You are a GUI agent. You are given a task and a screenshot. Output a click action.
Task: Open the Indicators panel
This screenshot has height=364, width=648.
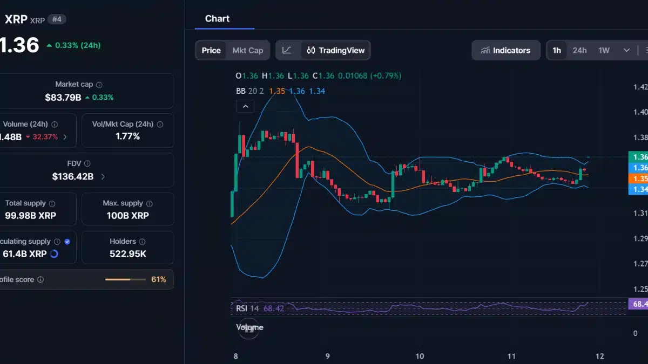[x=506, y=50]
